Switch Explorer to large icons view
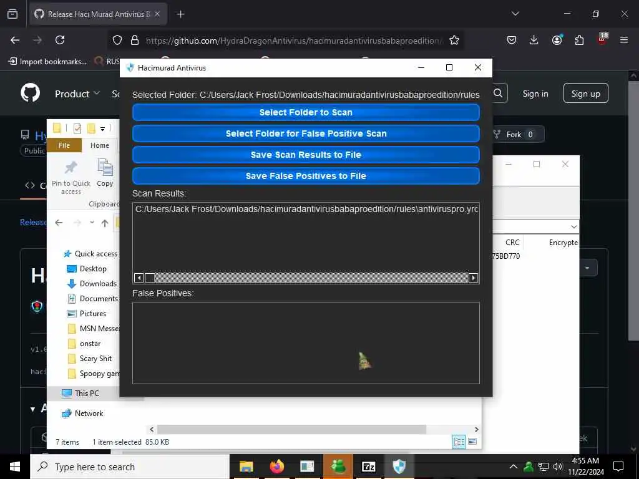The width and height of the screenshot is (639, 479). (x=473, y=442)
